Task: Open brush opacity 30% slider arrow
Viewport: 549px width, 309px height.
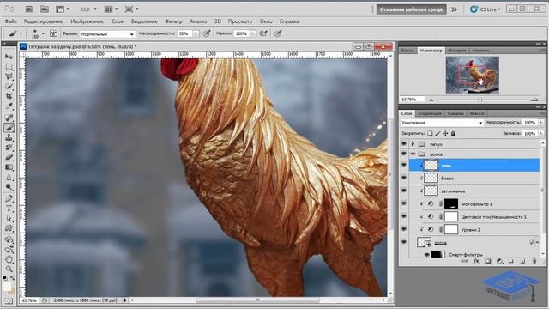Action: coord(196,33)
